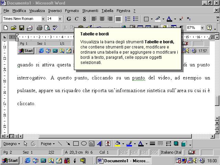Click the outside border button in the formatting toolbar
220x165 pixels.
tap(146, 19)
